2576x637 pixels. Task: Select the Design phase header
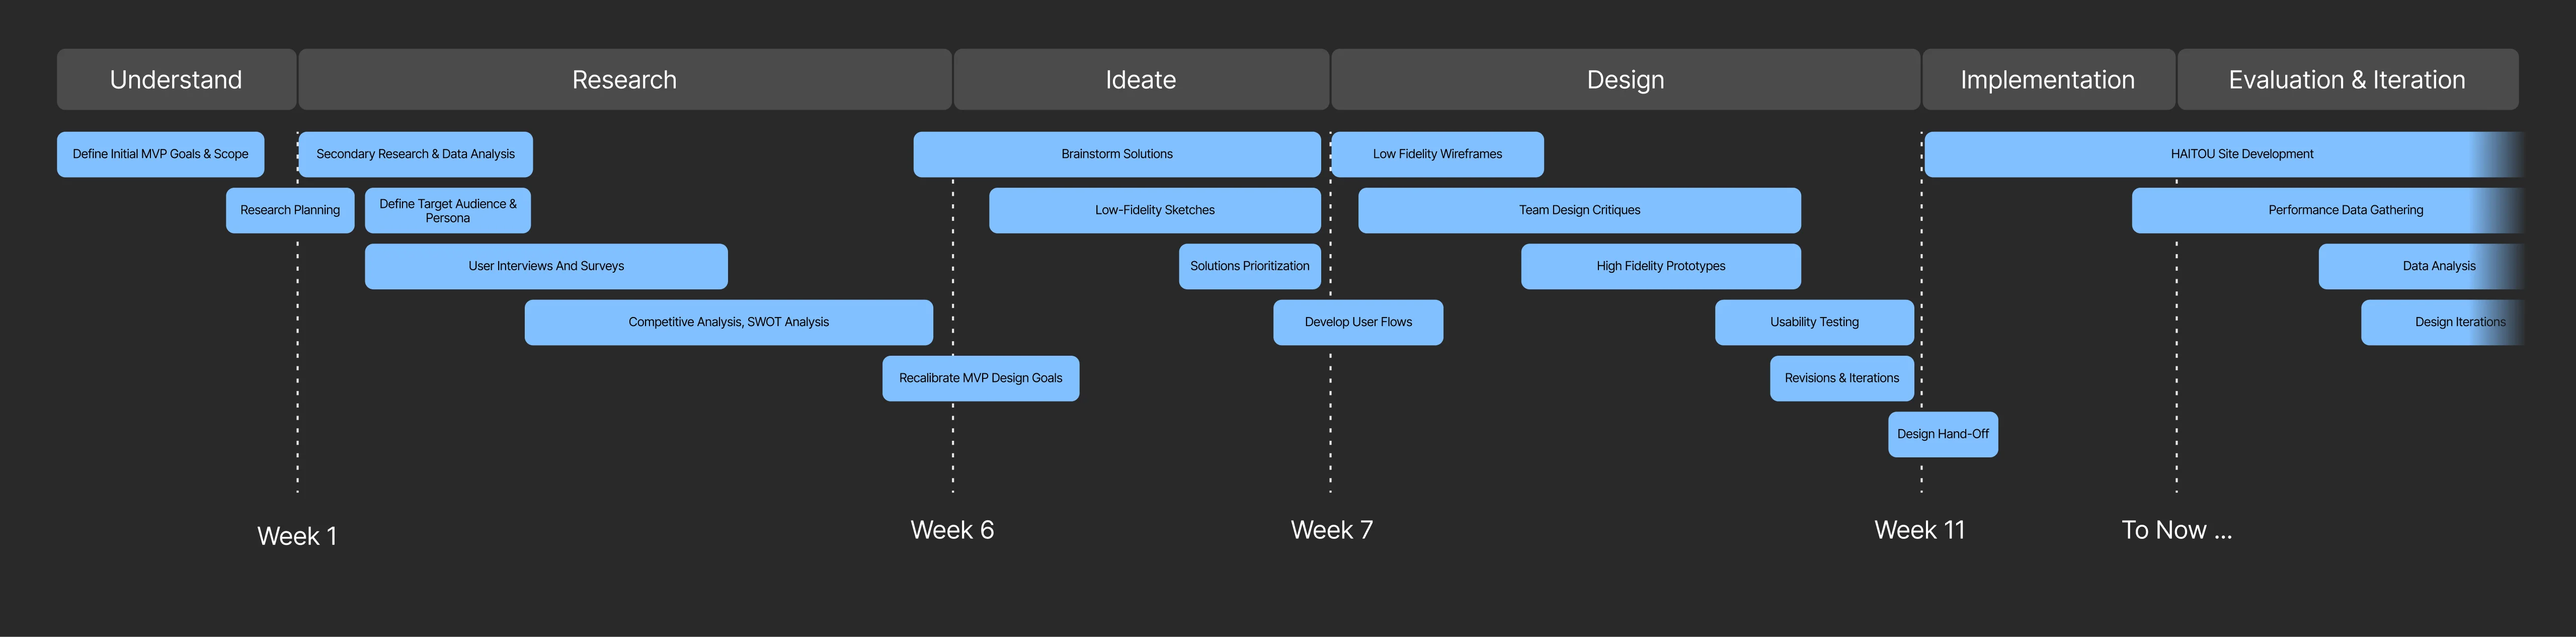(1626, 79)
